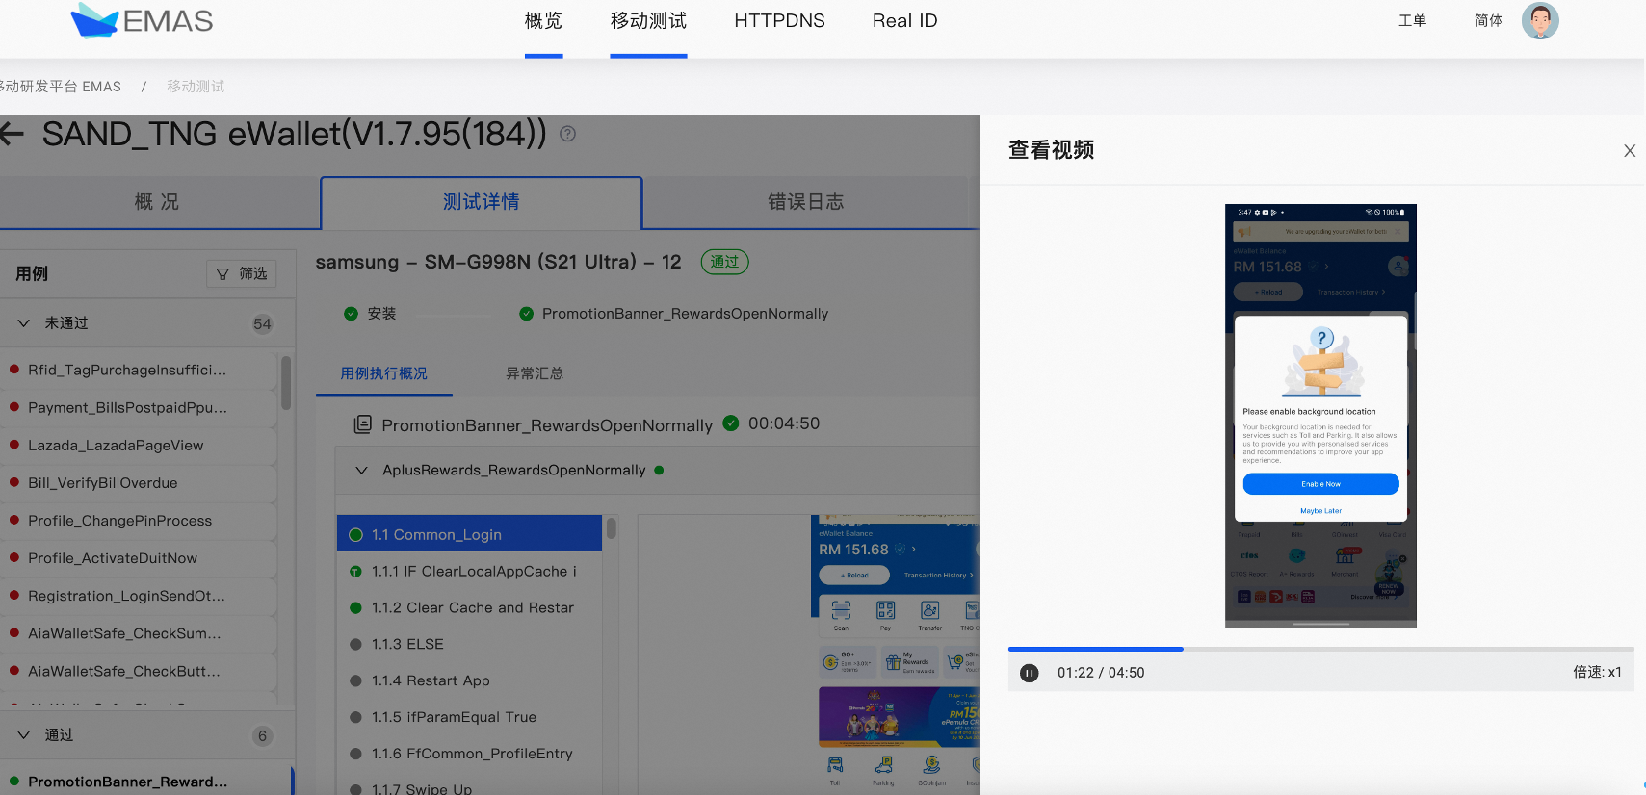Select step 1.1.6 FfCommon_ProfileEntry

(469, 754)
